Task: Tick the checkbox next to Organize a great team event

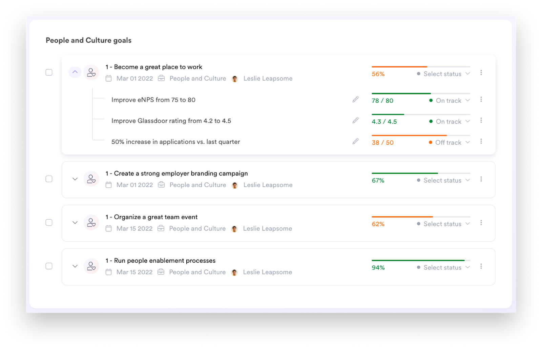Action: [x=49, y=222]
